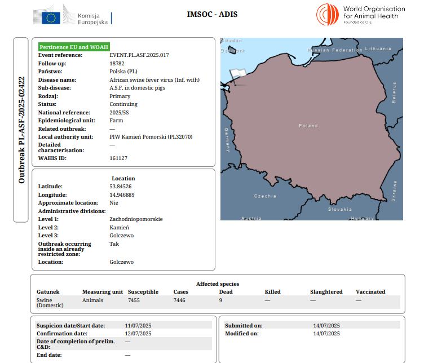
Task: Select event reference EVENT.PL.ASF.2025.017
Action: tap(139, 55)
